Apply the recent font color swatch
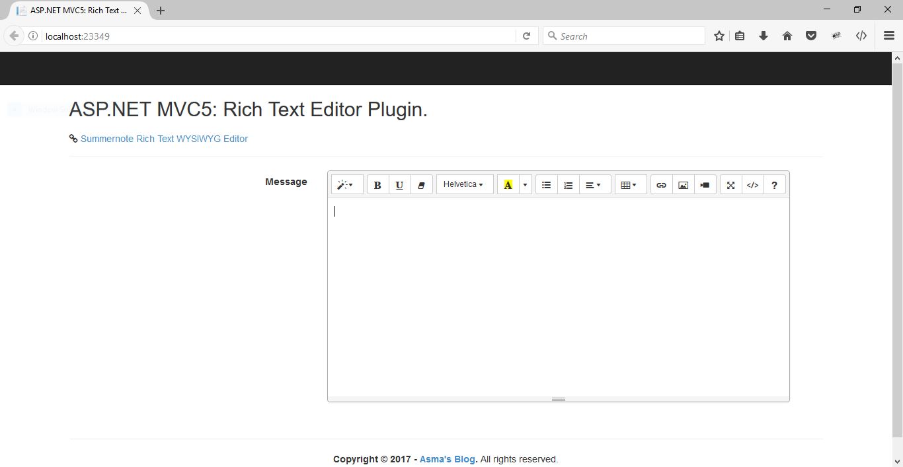Screen dimensions: 903x467 [x=508, y=184]
